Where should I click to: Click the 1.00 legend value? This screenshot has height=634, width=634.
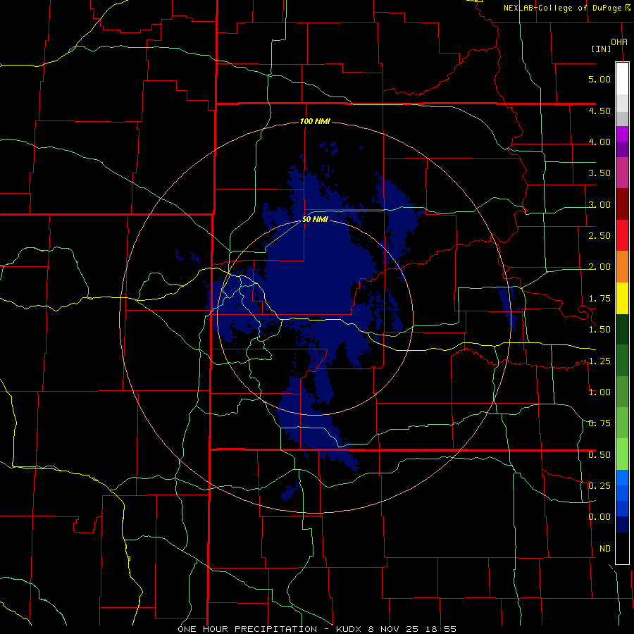599,392
